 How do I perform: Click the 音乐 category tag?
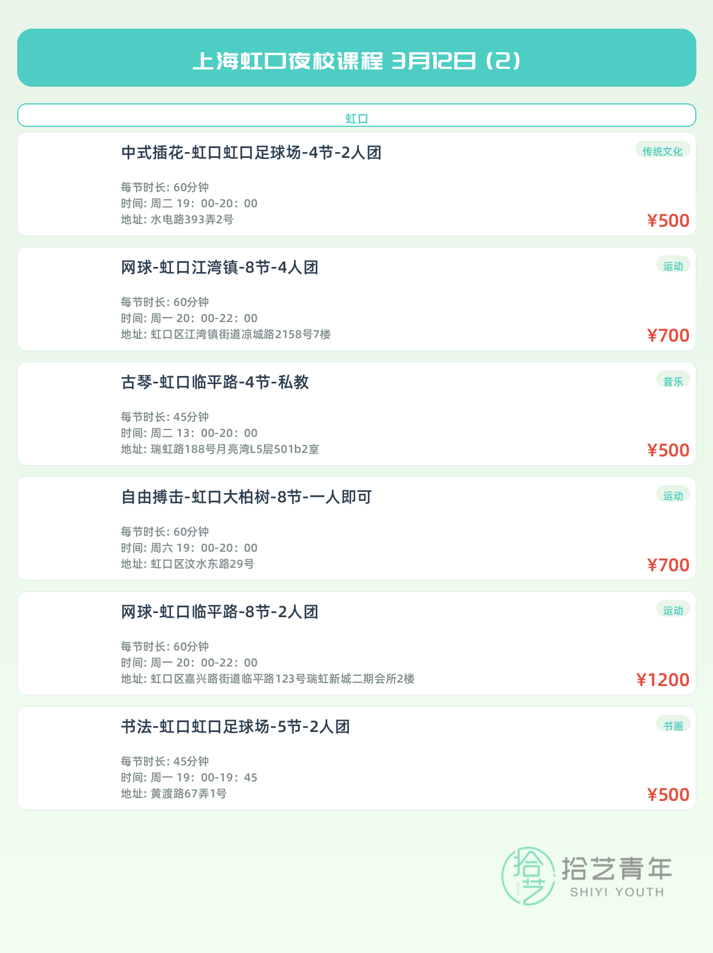point(673,381)
